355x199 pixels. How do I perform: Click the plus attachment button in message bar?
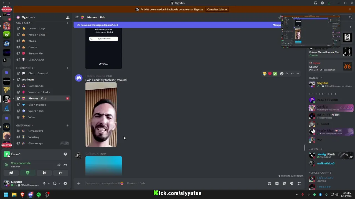coord(79,183)
